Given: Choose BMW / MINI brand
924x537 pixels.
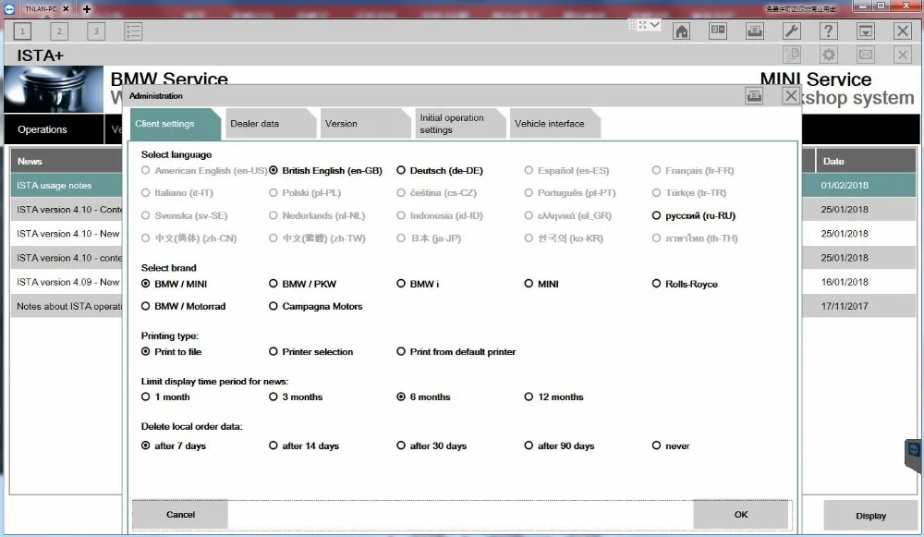Looking at the screenshot, I should click(175, 284).
